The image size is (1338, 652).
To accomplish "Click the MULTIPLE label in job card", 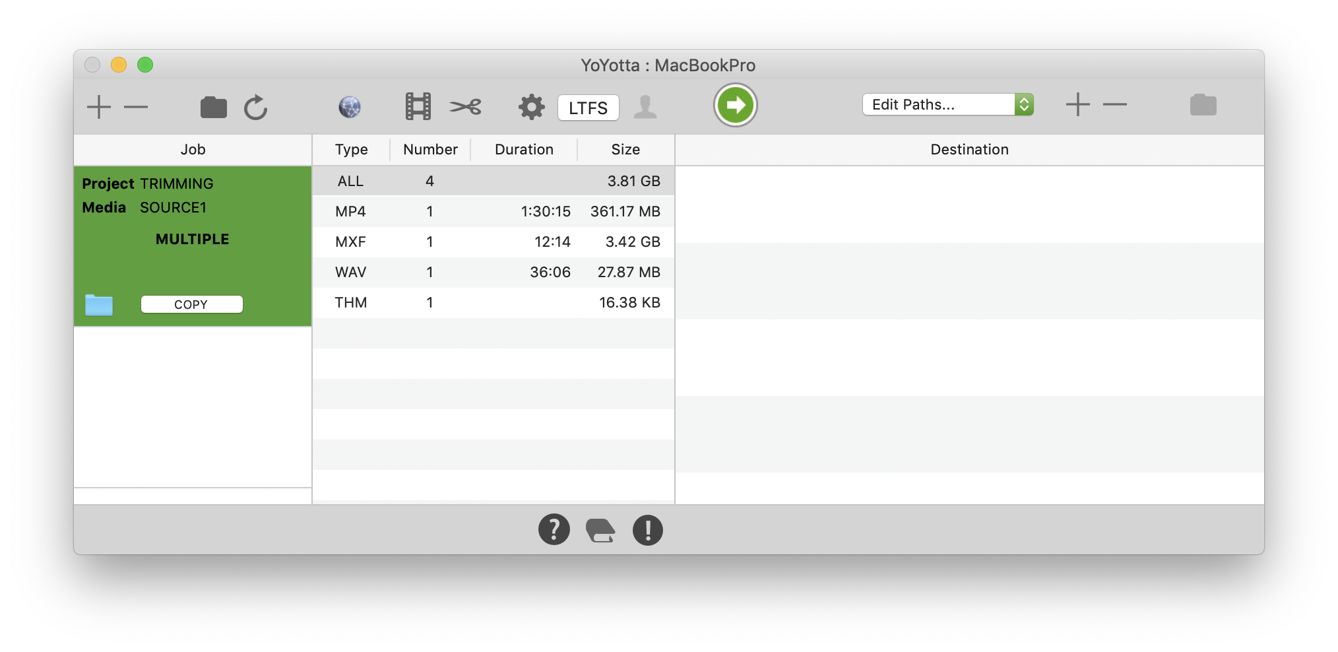I will pos(192,240).
